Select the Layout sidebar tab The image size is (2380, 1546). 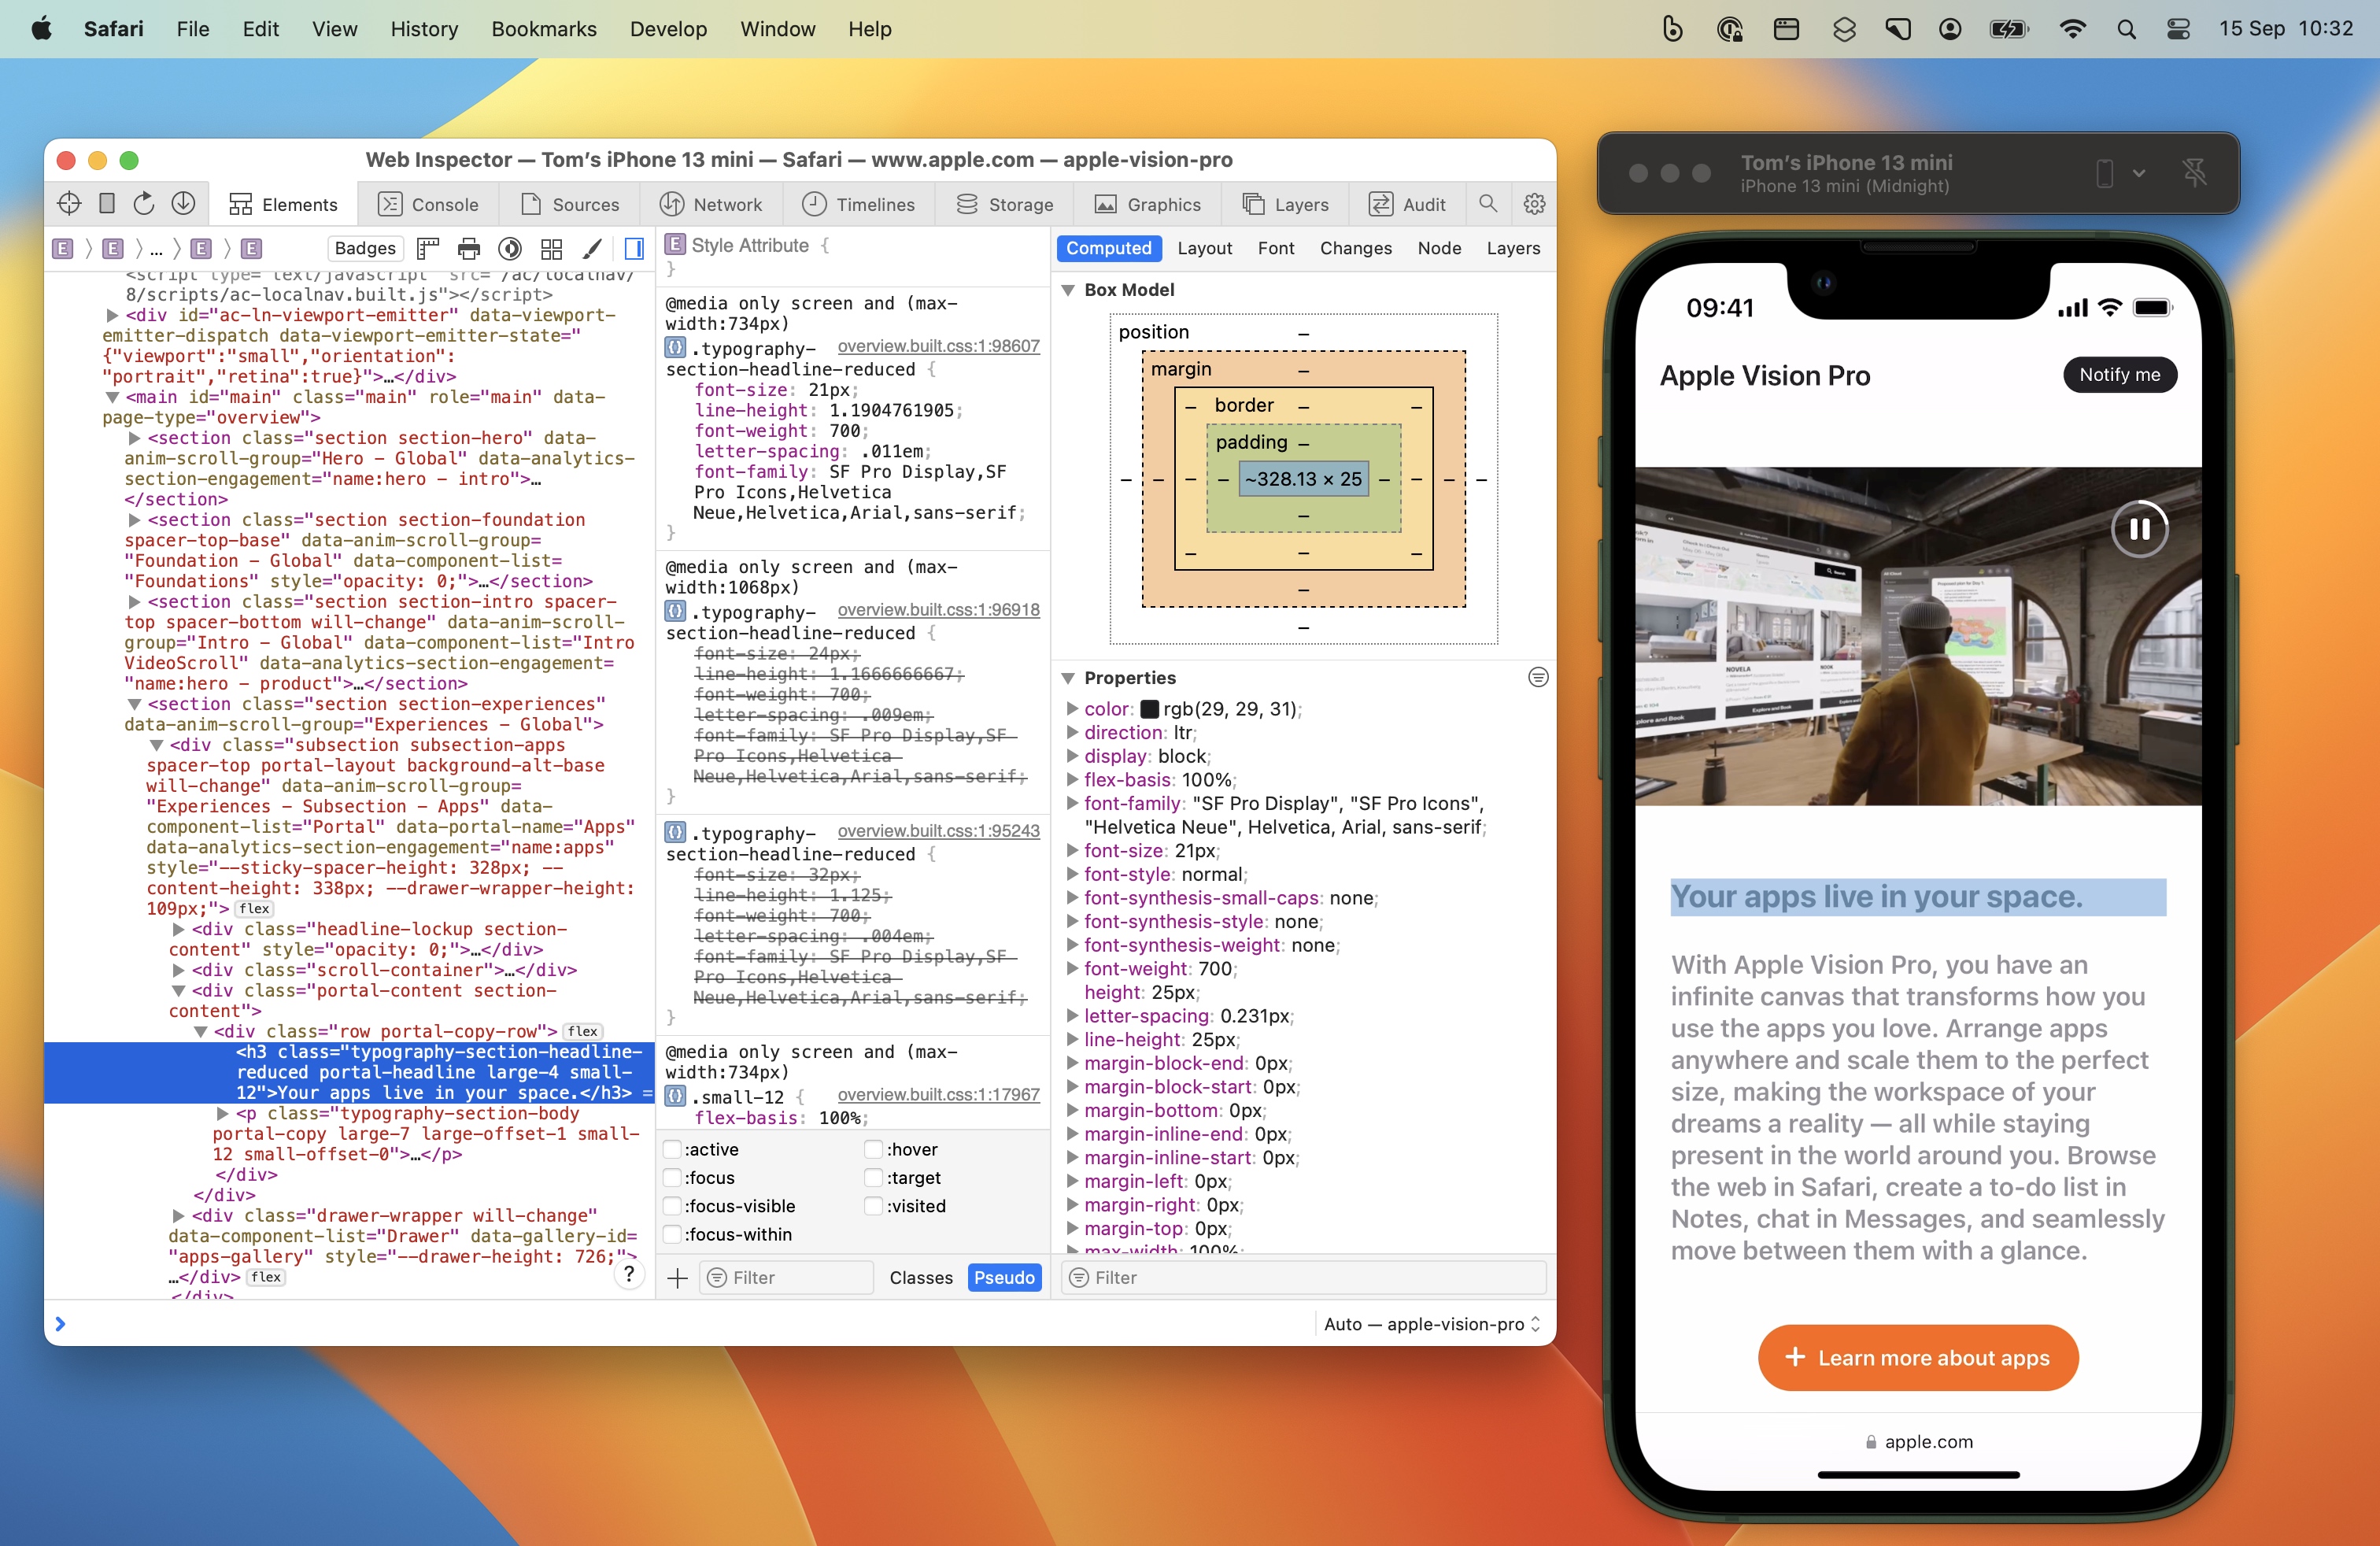pyautogui.click(x=1204, y=248)
